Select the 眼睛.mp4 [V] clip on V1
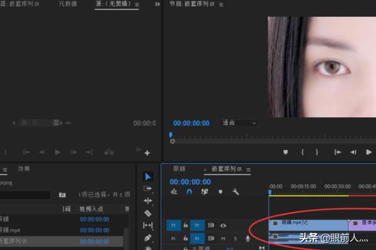The width and height of the screenshot is (376, 250). [x=308, y=225]
